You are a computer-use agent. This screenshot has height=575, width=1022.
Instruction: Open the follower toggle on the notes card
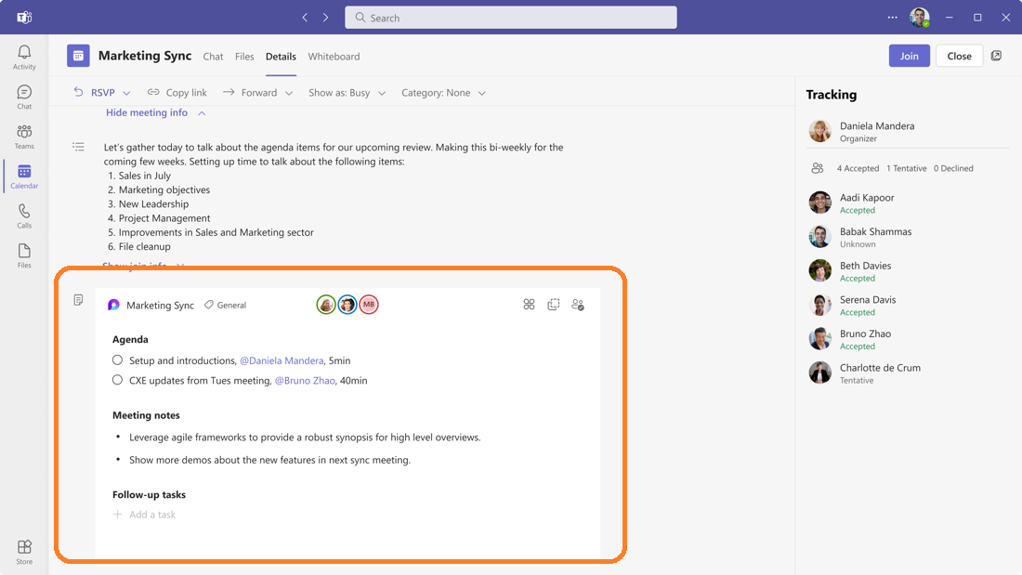(x=579, y=304)
